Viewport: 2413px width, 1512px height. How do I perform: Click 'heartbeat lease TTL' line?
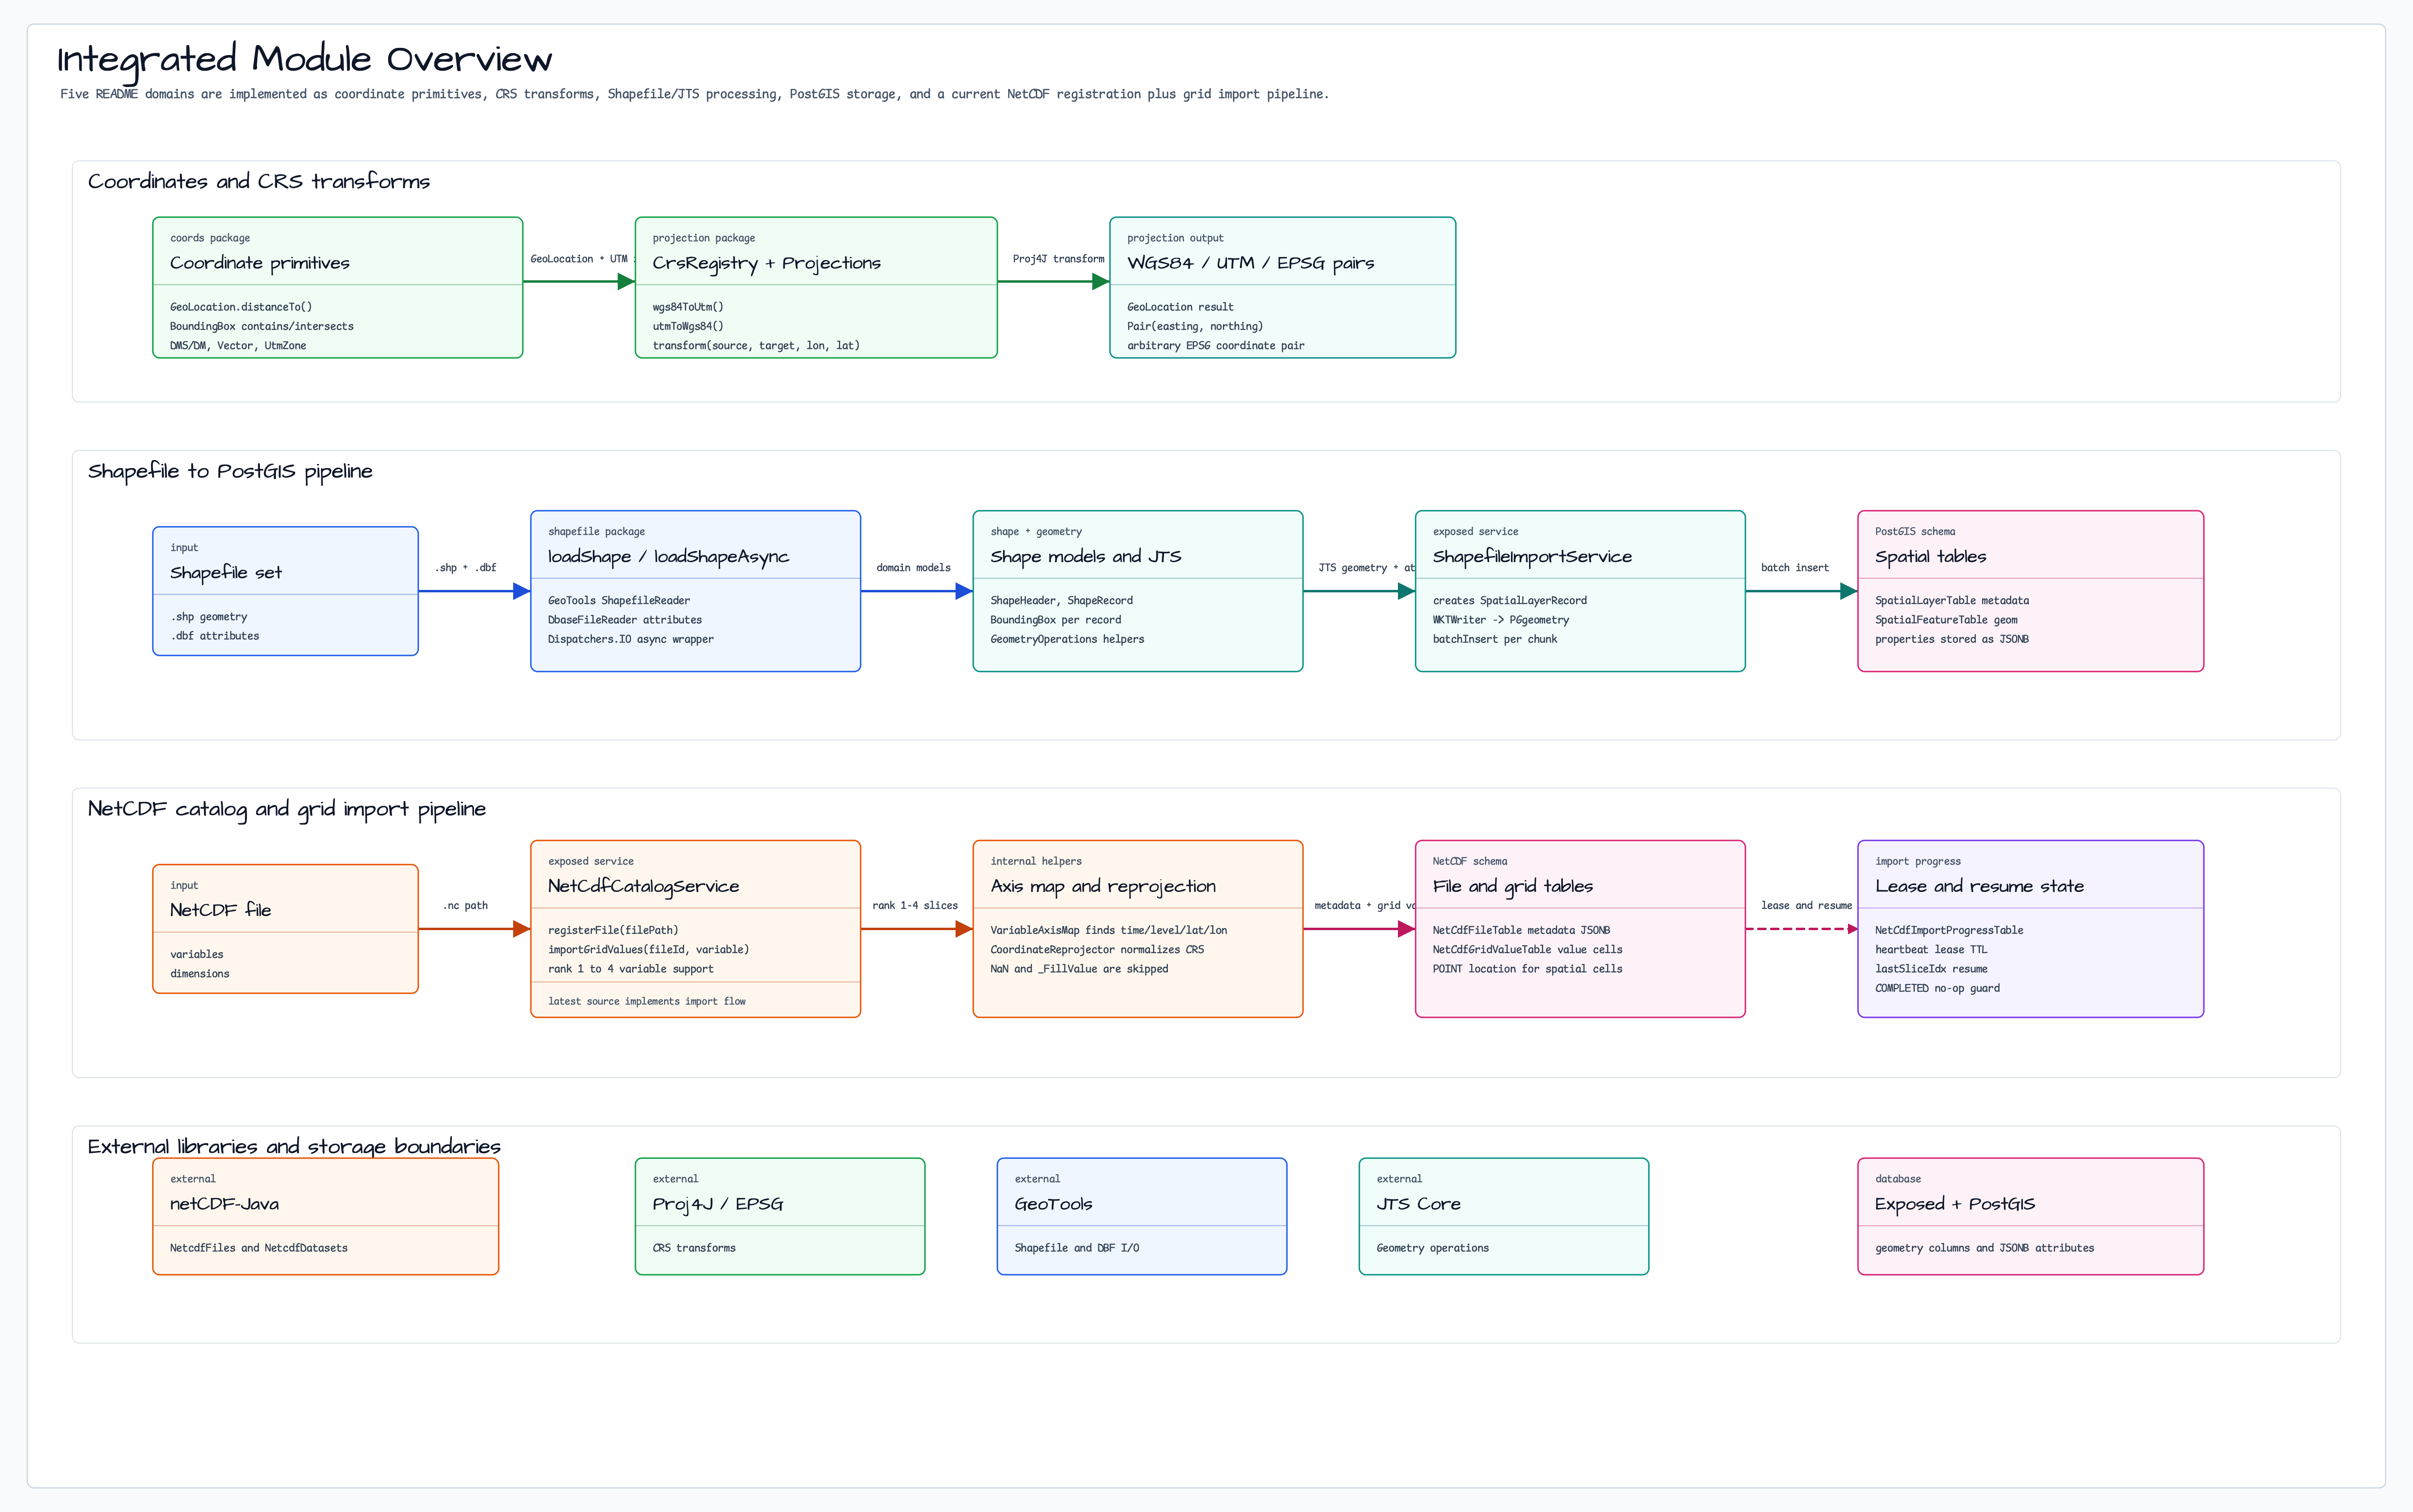pyautogui.click(x=1931, y=950)
